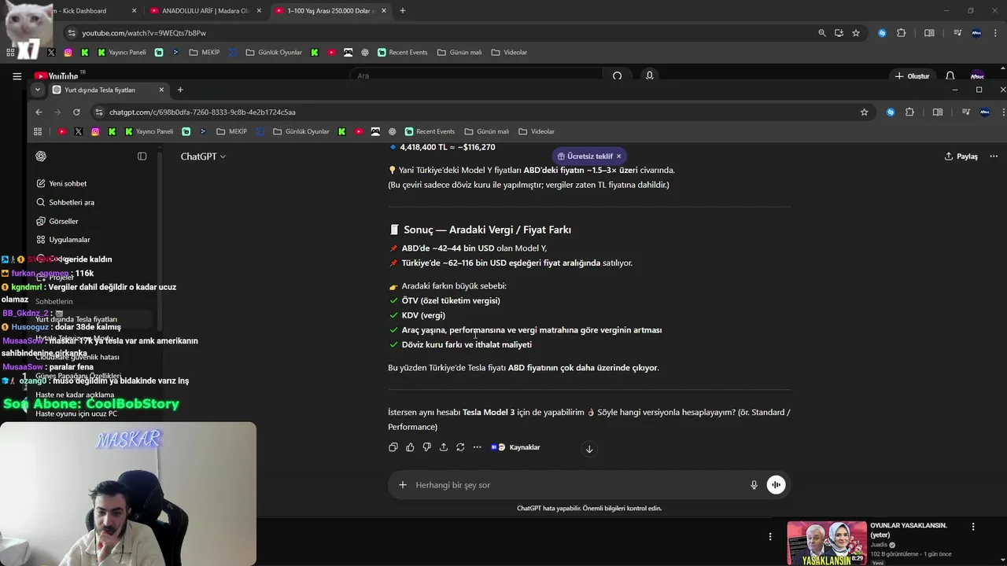1007x566 pixels.
Task: Go back in the ChatGPT browser window
Action: coord(39,112)
